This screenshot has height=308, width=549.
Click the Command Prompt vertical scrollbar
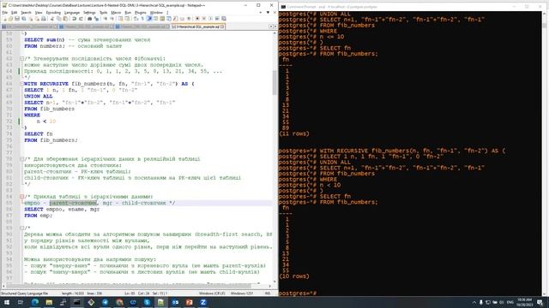(x=546, y=154)
